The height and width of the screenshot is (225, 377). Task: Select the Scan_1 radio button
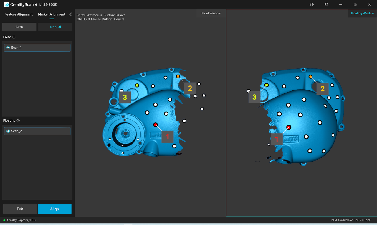(x=8, y=48)
